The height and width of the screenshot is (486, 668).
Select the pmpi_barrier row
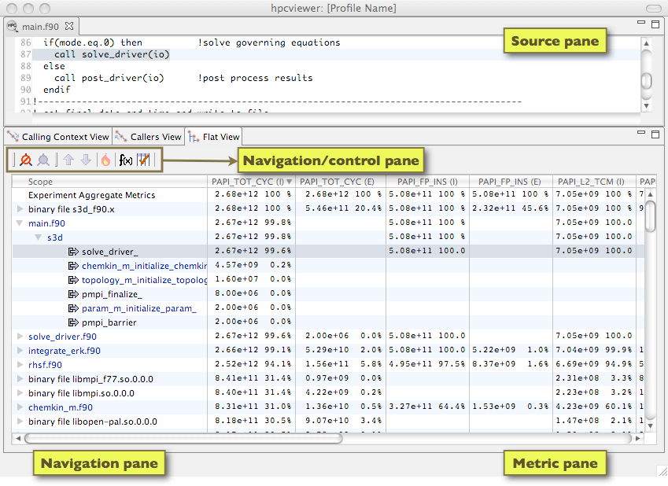click(328, 322)
